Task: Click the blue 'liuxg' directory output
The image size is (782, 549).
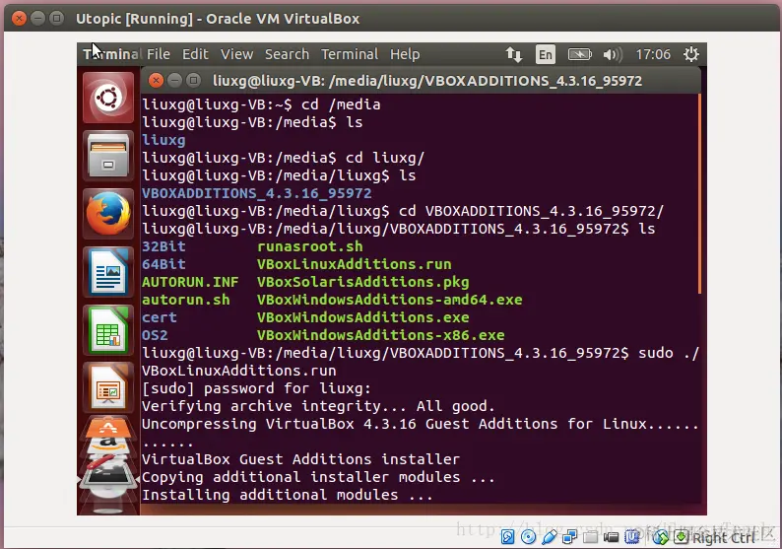Action: [x=163, y=140]
